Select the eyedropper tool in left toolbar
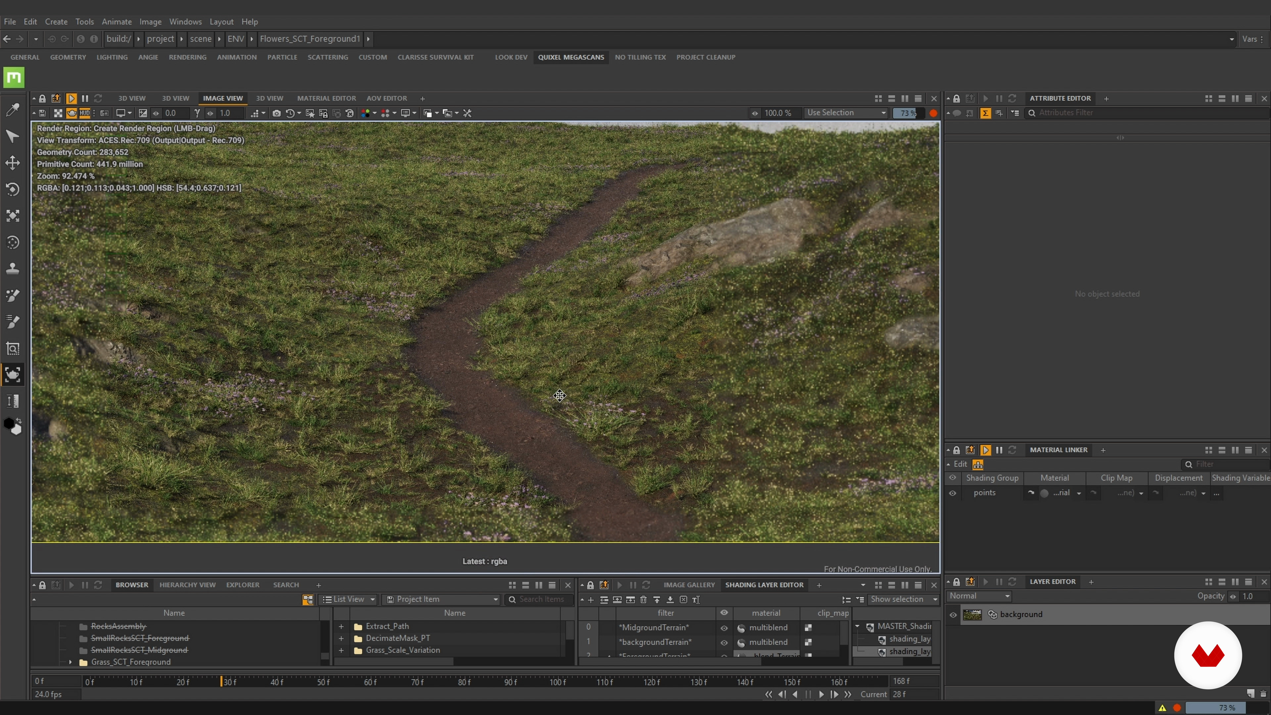1271x715 pixels. (12, 110)
